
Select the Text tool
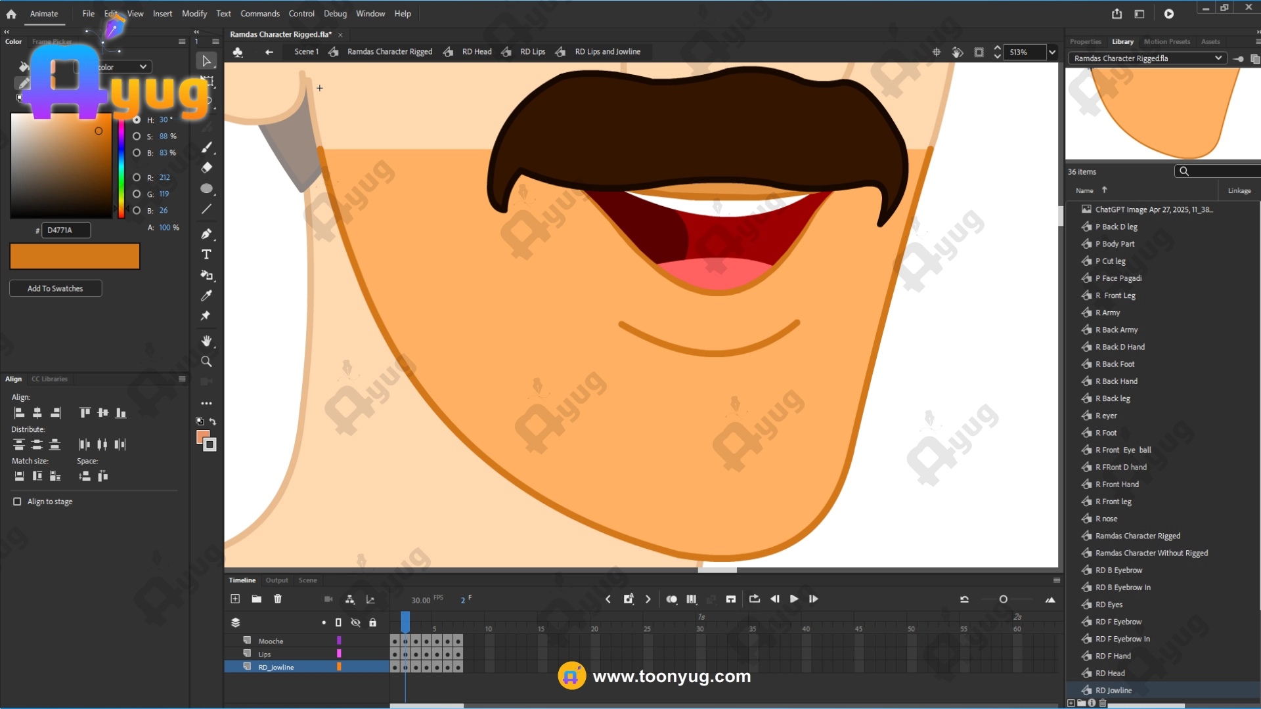[x=206, y=254]
